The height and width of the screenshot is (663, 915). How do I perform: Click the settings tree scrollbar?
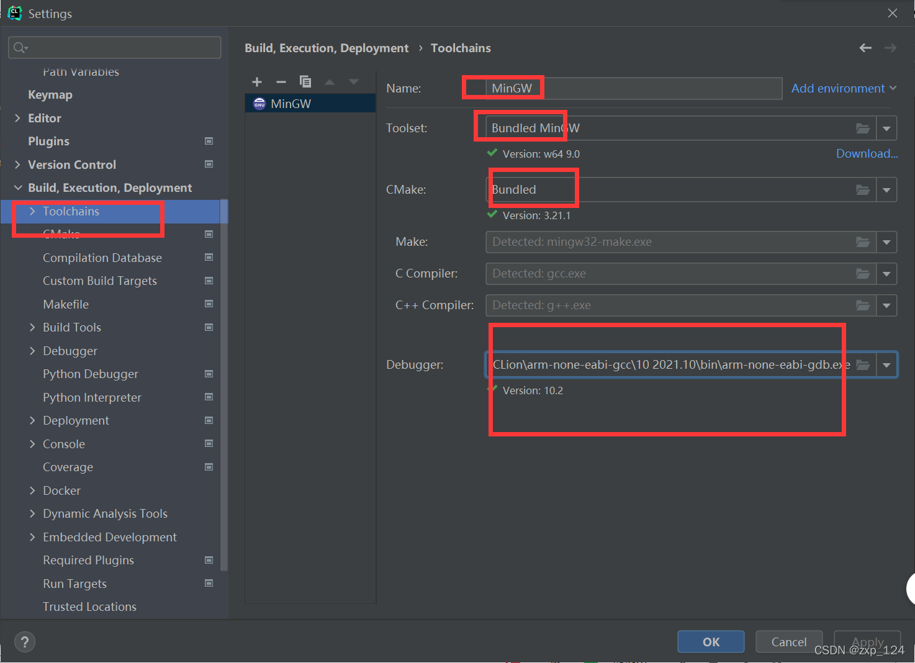tap(224, 385)
